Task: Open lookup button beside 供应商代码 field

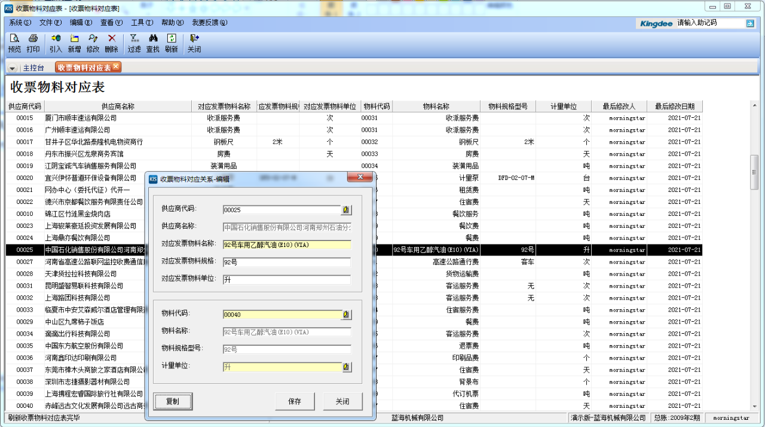Action: (347, 209)
